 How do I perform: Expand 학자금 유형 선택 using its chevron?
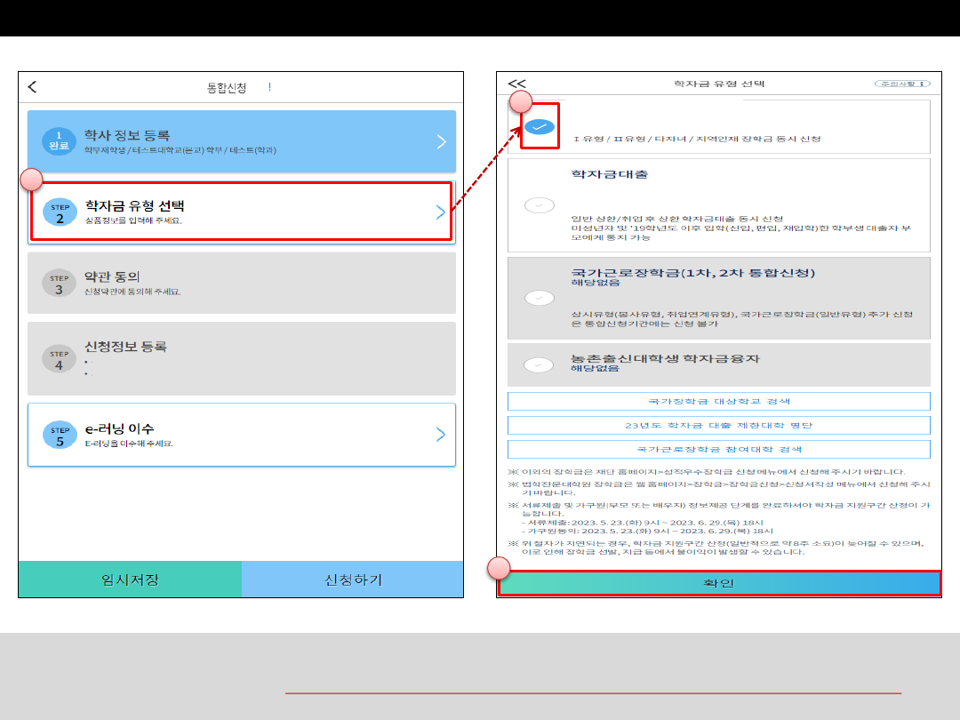tap(441, 212)
